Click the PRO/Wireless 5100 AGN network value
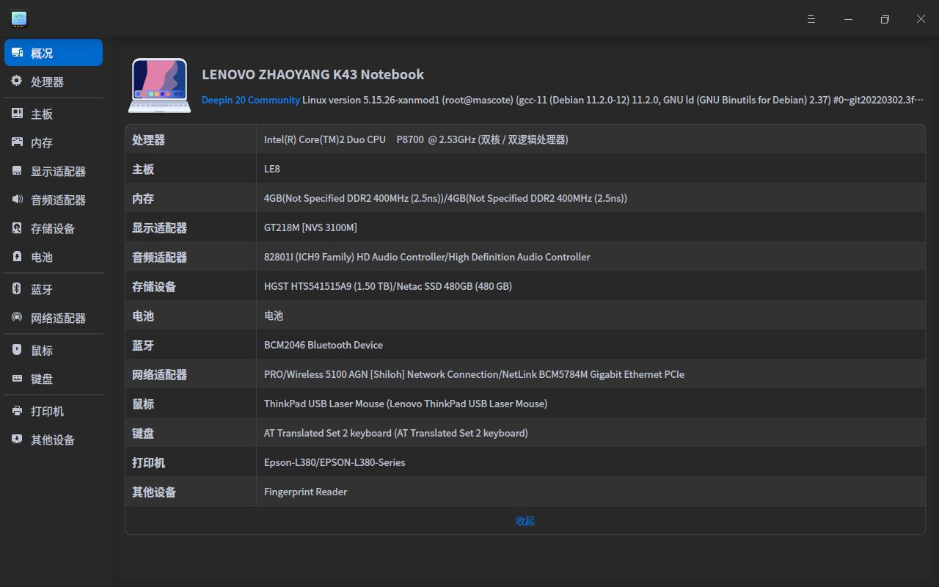The height and width of the screenshot is (587, 939). (x=474, y=374)
